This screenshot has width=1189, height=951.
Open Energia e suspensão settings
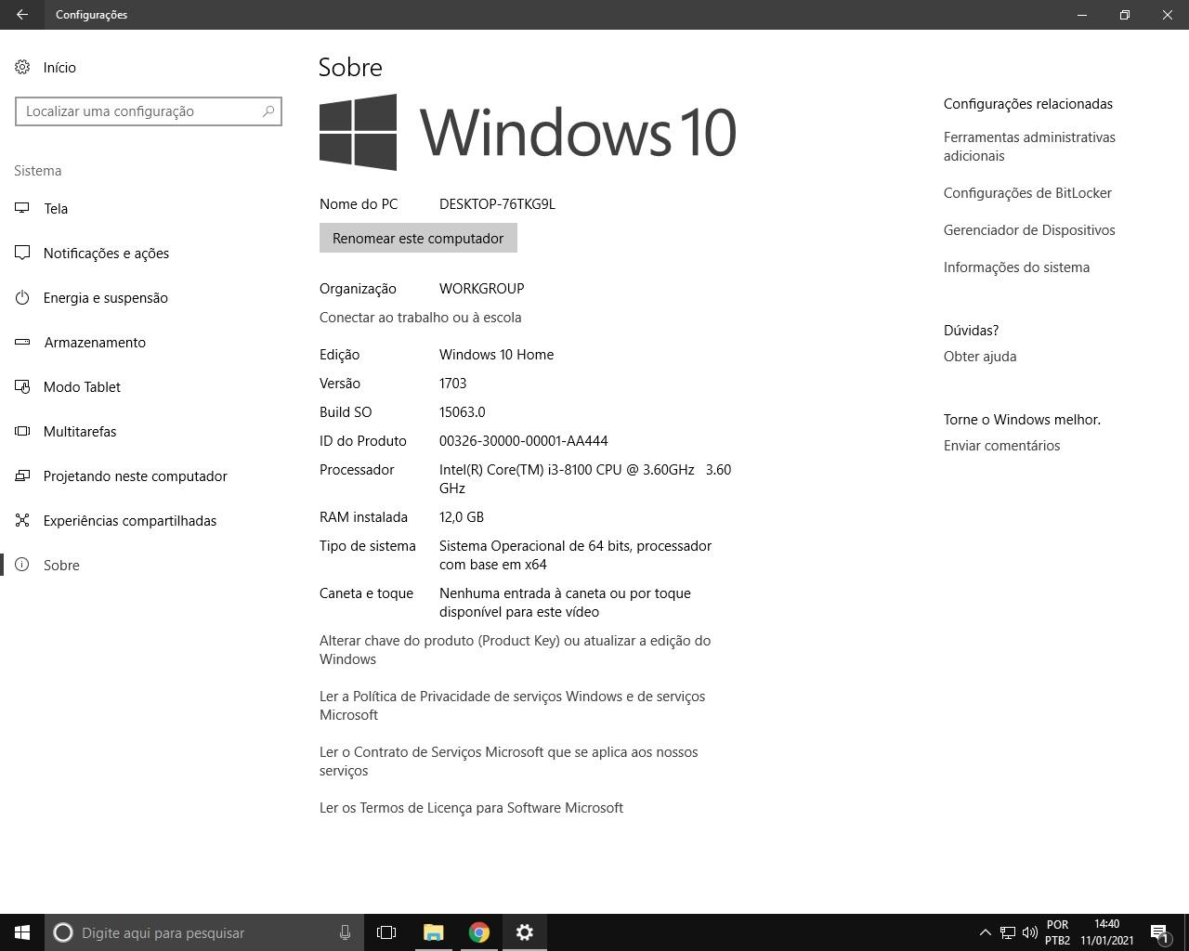[149, 297]
